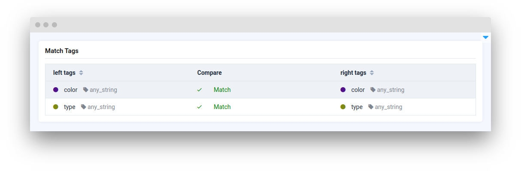Viewport: 521px width, 174px height.
Task: Click the right type tag name
Action: pos(357,107)
